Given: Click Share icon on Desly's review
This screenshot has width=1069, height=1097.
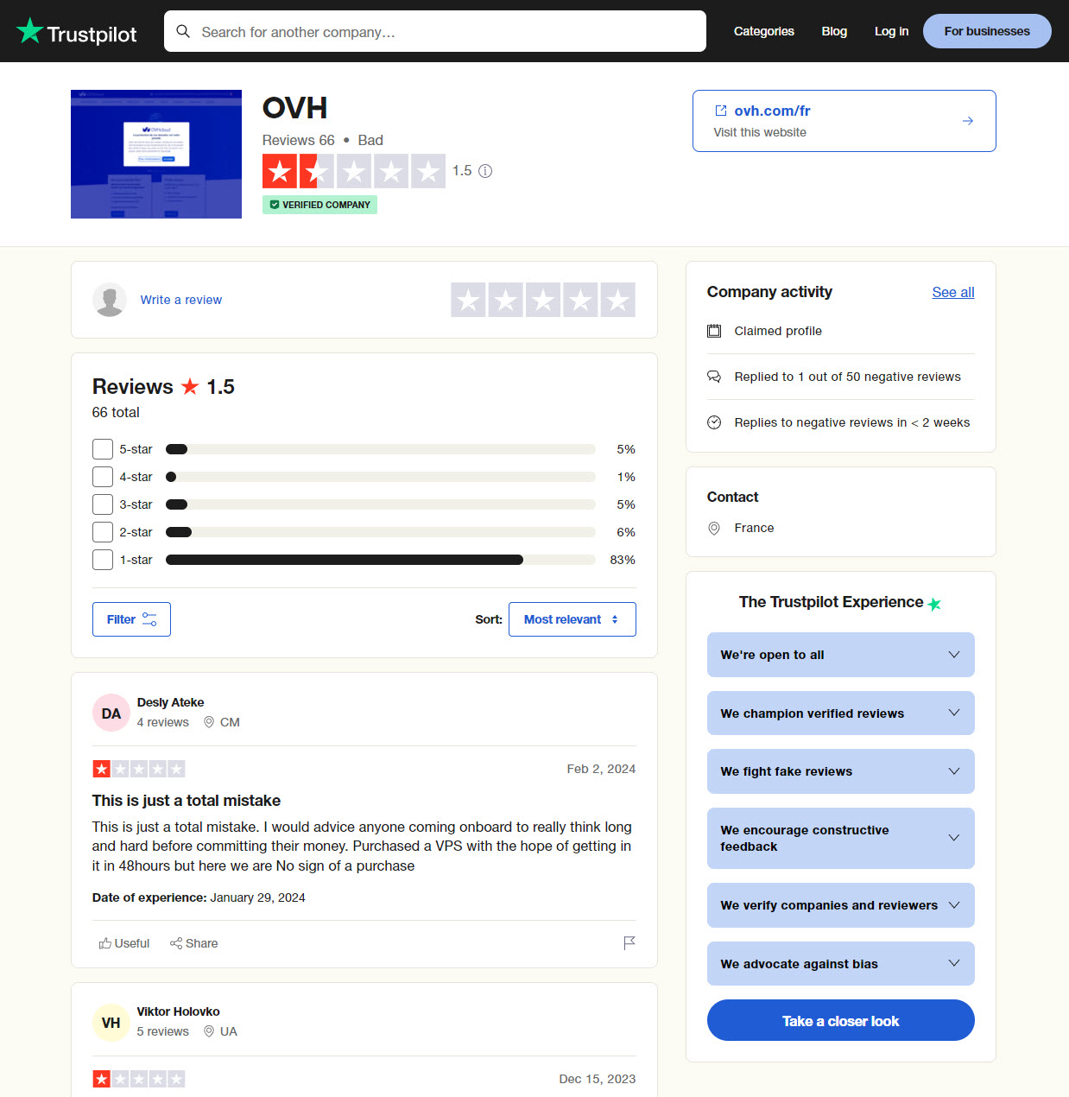Looking at the screenshot, I should click(176, 943).
